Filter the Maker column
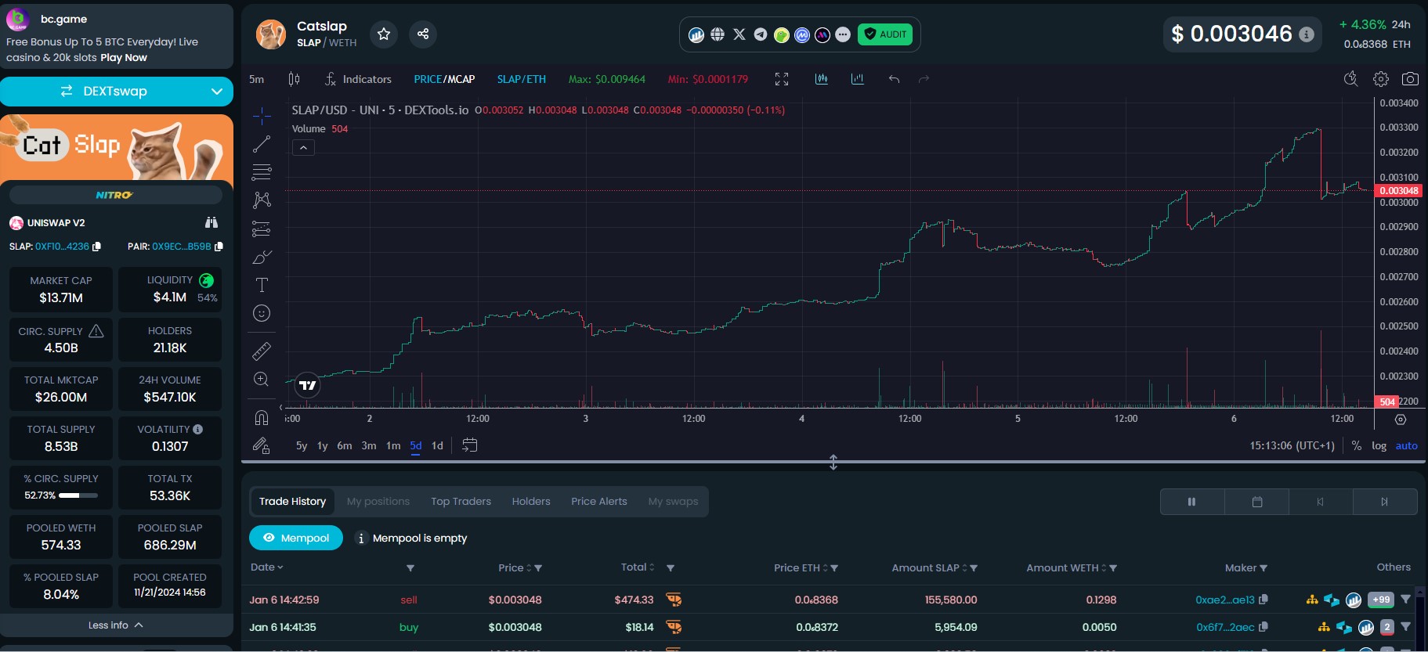The width and height of the screenshot is (1428, 652). (x=1264, y=568)
